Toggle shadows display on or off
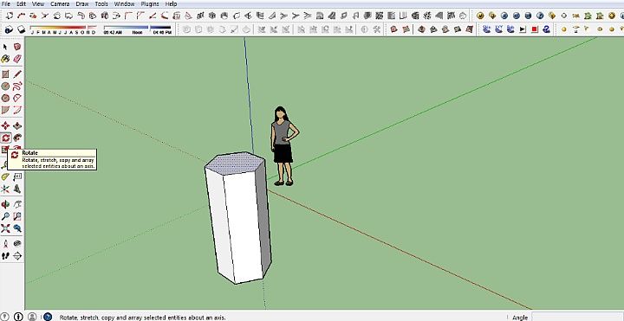The height and width of the screenshot is (321, 624). [21, 29]
